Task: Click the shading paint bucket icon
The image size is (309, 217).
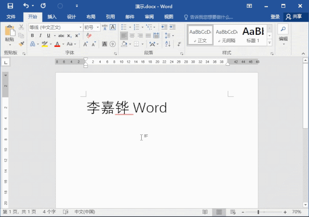Action: pos(124,44)
